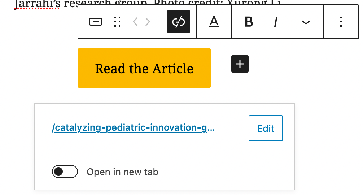Viewport: 363px width, 195px height.
Task: Click the Open in new tab label
Action: 123,172
